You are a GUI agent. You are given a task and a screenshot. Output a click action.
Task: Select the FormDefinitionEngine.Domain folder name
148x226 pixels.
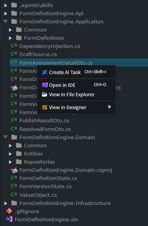57,138
